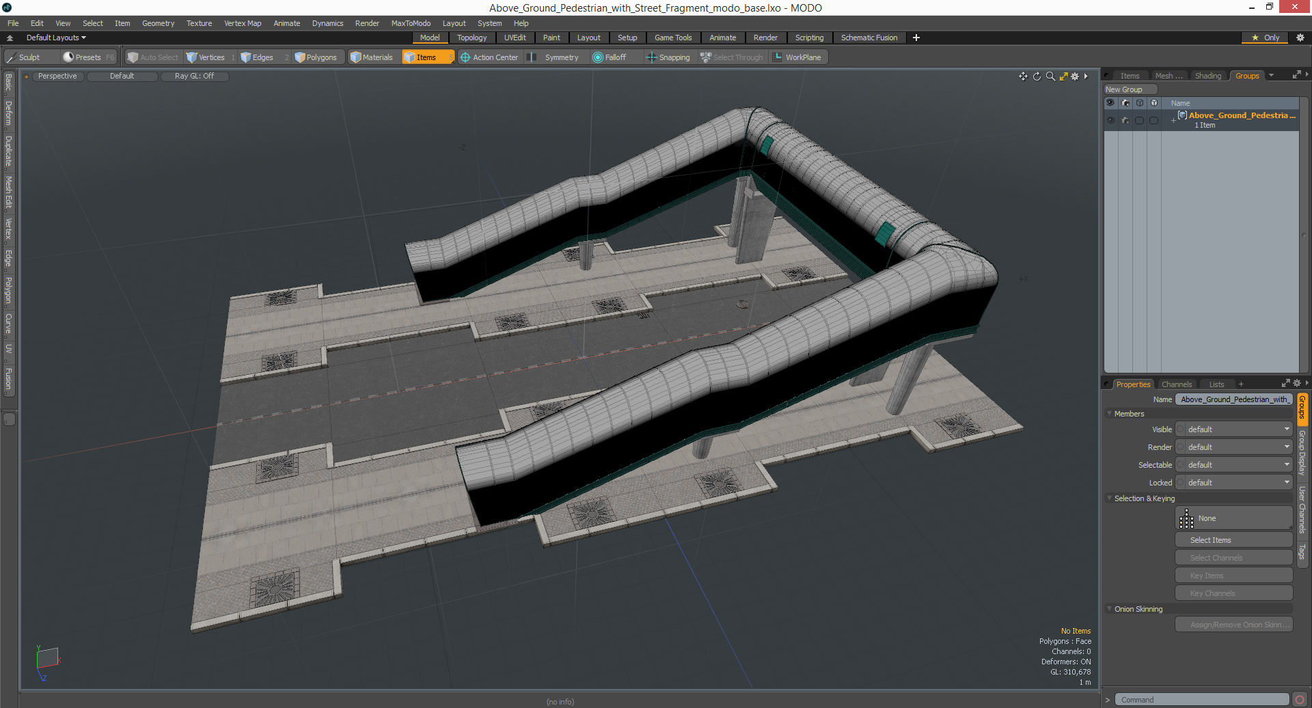Click the group item icon beside Above_Ground_Pedestria
This screenshot has height=708, width=1312.
1182,115
